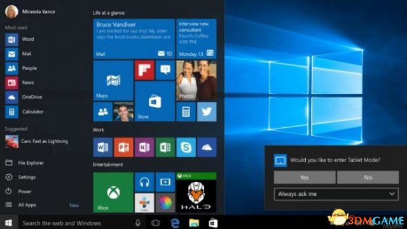This screenshot has width=407, height=229.
Task: Expand the Always ask me dropdown
Action: [x=336, y=194]
